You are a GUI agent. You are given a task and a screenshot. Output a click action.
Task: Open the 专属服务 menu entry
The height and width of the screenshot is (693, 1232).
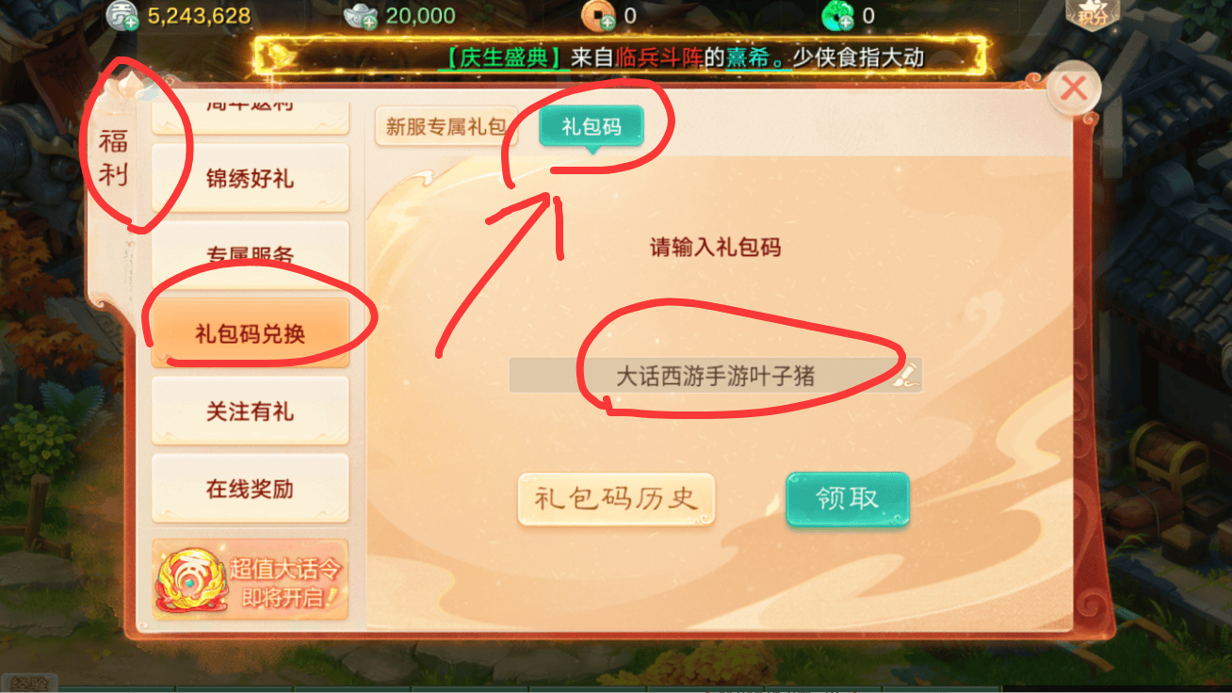pos(251,254)
